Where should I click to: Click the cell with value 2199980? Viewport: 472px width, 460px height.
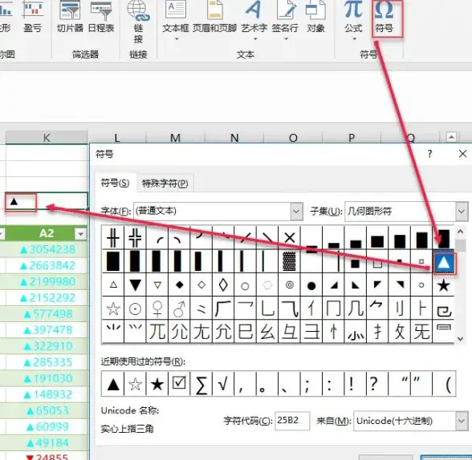47,282
